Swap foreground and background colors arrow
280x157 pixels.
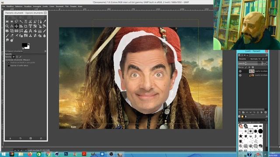coord(29,44)
